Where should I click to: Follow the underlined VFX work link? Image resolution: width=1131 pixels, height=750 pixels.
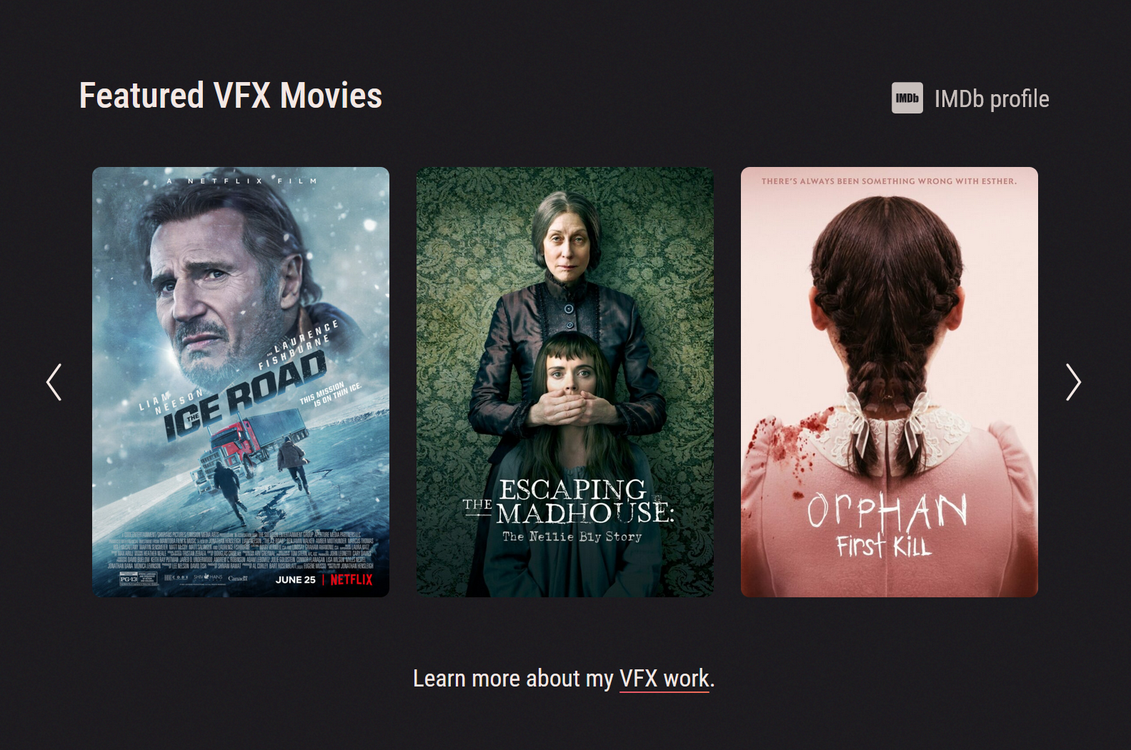pyautogui.click(x=664, y=679)
